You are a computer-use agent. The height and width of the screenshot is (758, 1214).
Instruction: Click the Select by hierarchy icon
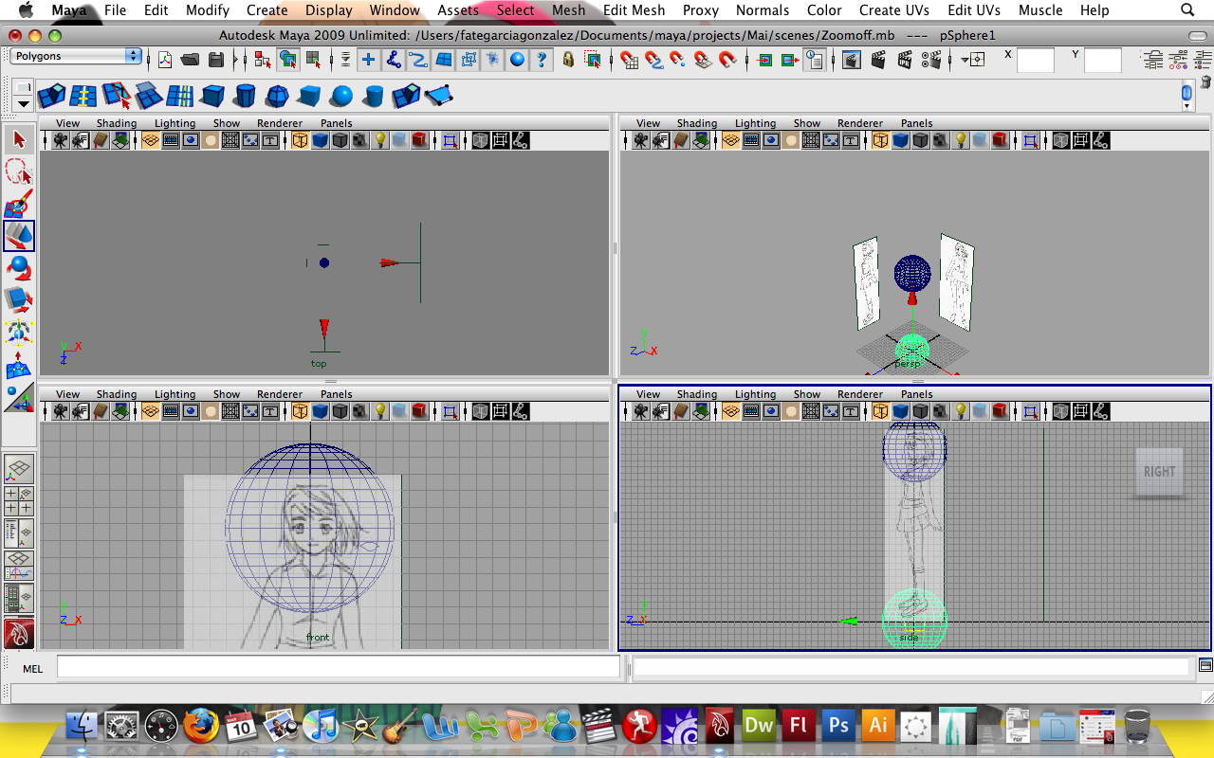[x=263, y=60]
